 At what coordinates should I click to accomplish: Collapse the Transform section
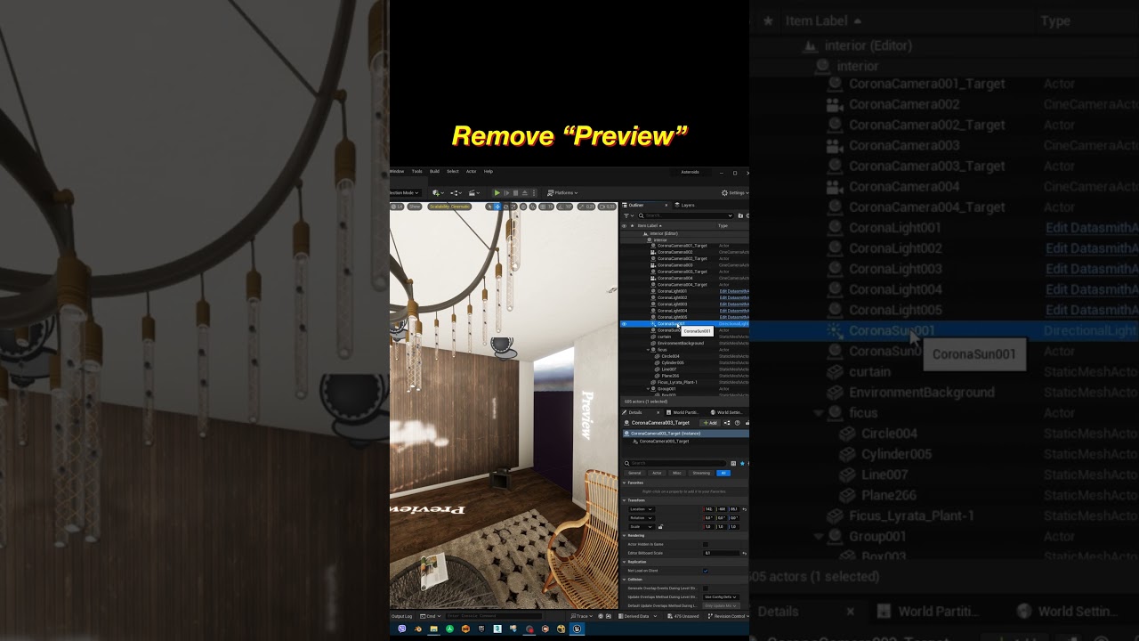click(625, 500)
